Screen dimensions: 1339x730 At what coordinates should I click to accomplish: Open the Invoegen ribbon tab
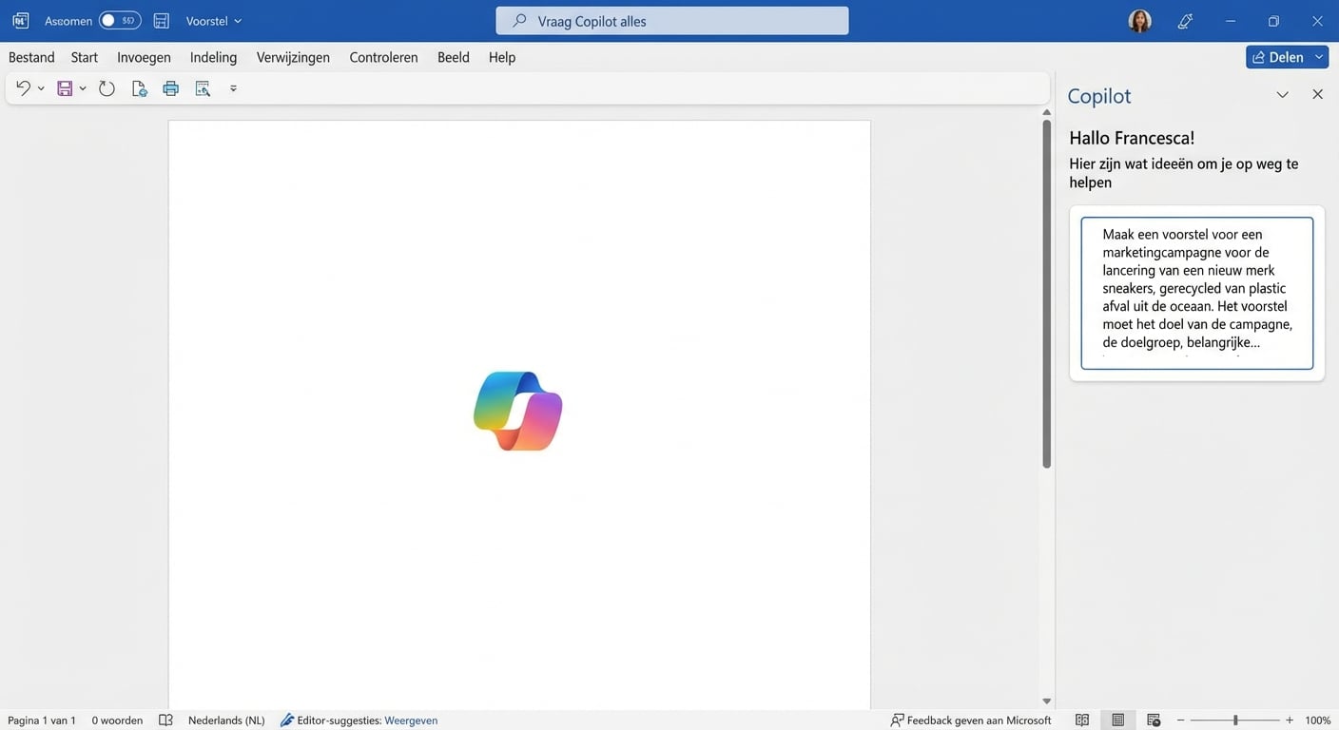(144, 57)
